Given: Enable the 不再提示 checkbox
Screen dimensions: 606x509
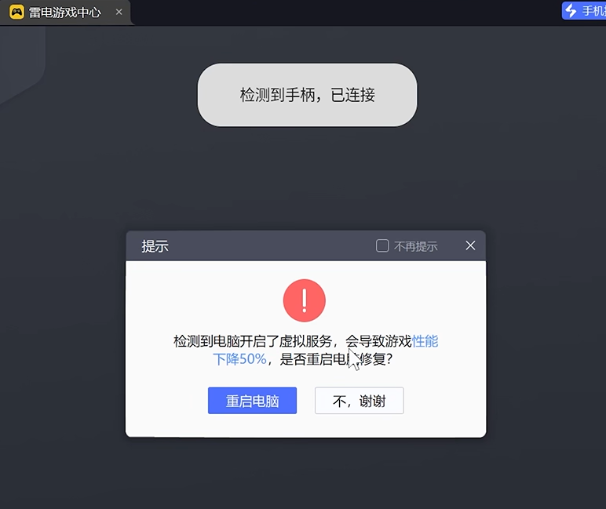Looking at the screenshot, I should 382,245.
